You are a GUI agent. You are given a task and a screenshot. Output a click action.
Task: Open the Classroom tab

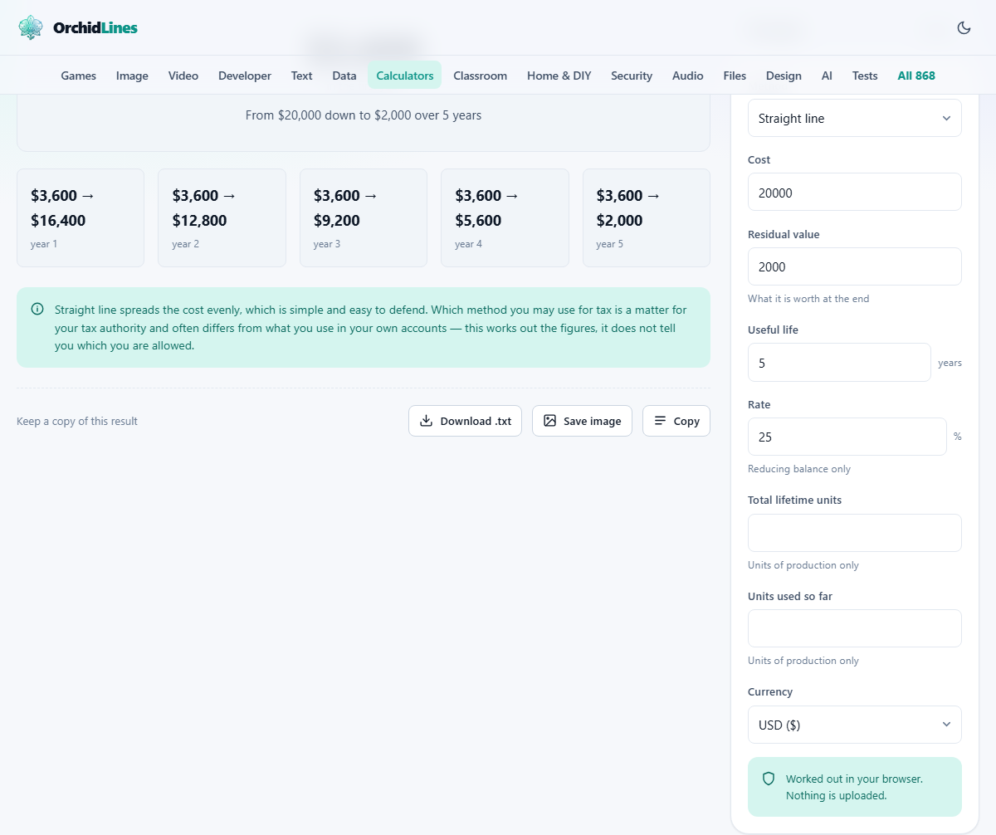pos(480,76)
